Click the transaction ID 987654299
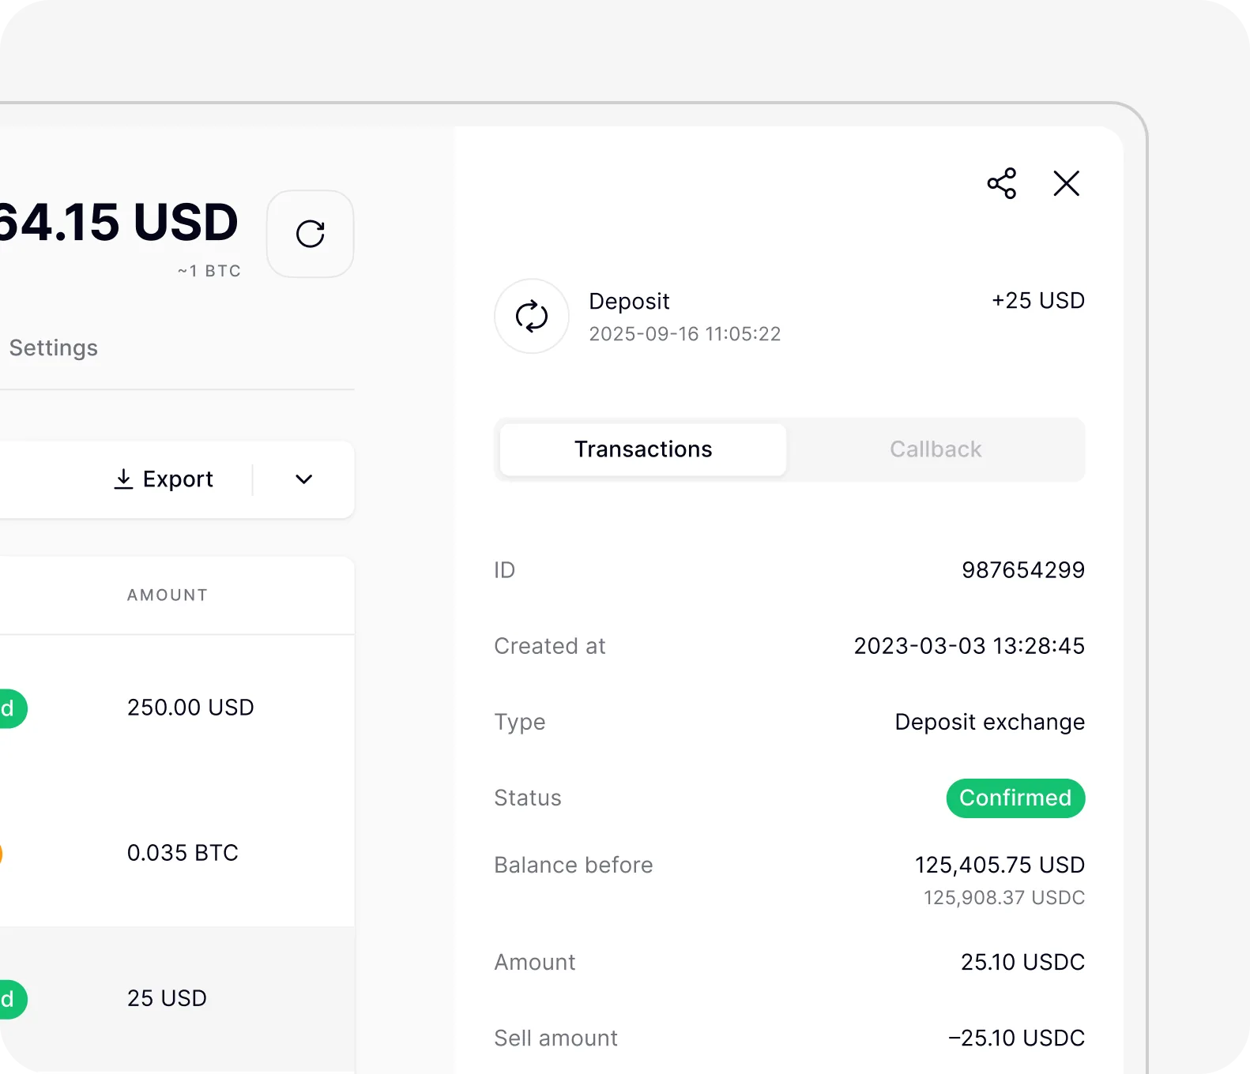The image size is (1250, 1074). [x=1023, y=570]
